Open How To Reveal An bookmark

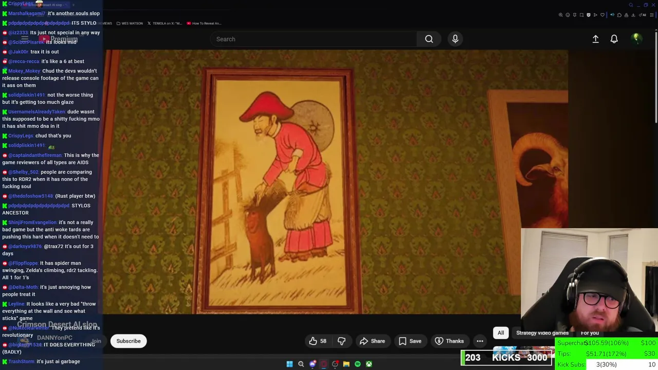pos(204,23)
